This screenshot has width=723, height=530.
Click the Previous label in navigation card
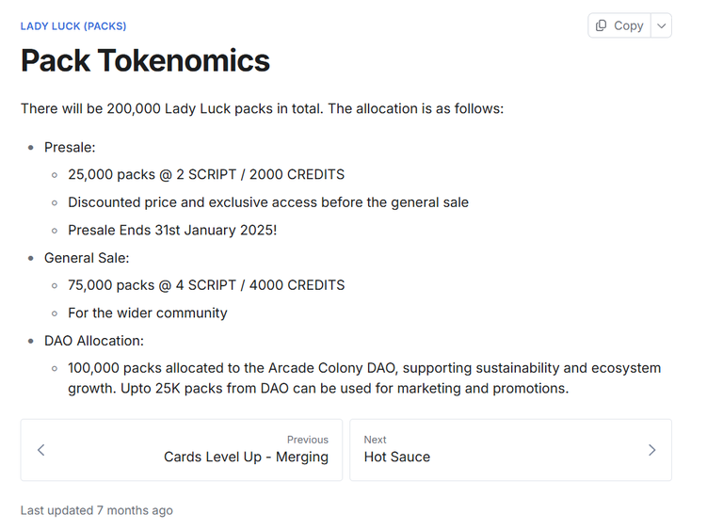point(308,440)
